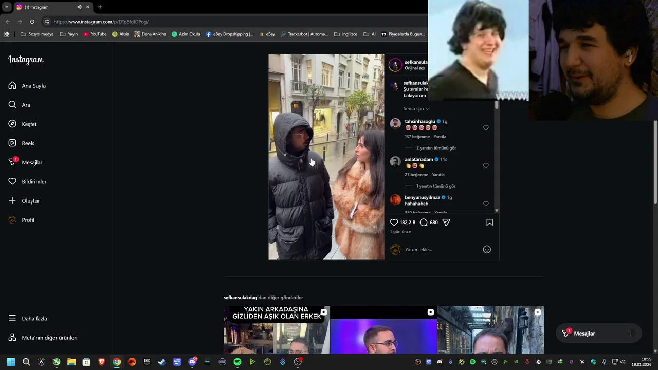Click the main post video
This screenshot has width=658, height=370.
(326, 157)
